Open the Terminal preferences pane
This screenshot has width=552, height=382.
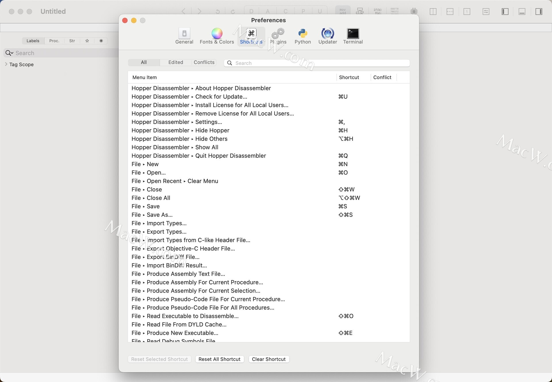point(353,36)
